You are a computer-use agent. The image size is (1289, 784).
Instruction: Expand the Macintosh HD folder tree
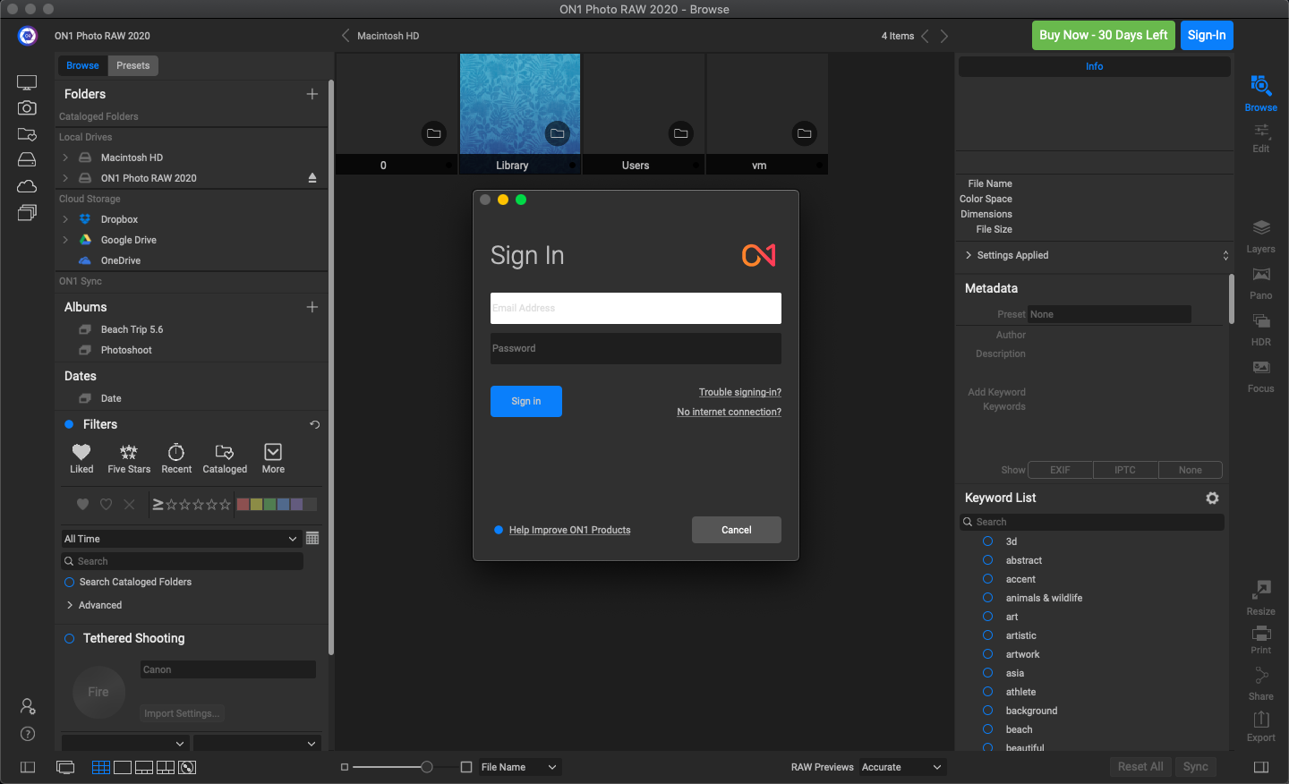point(65,158)
